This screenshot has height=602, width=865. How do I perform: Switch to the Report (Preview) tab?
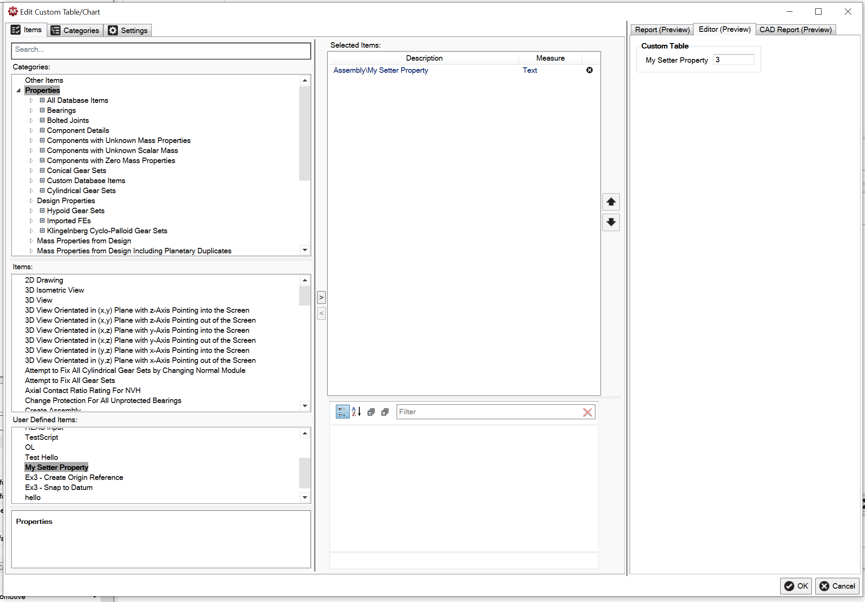point(661,29)
